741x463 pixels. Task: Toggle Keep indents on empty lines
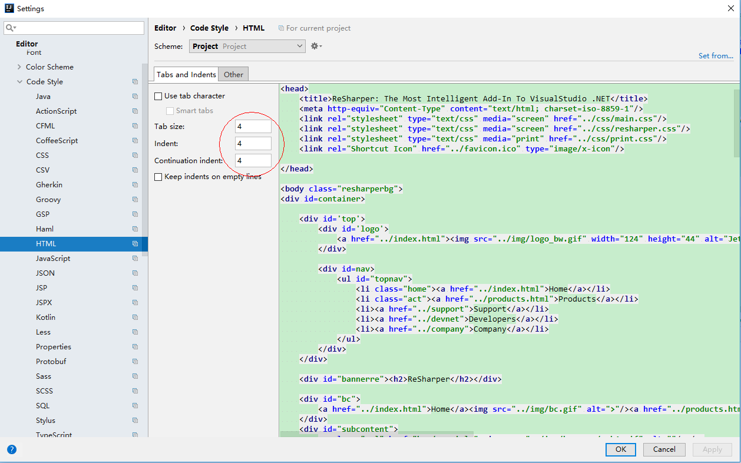pyautogui.click(x=158, y=177)
